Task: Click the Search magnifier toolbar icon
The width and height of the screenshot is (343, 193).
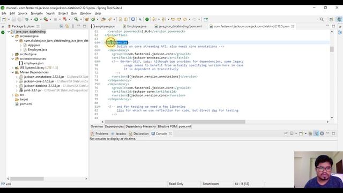Action: point(76,19)
